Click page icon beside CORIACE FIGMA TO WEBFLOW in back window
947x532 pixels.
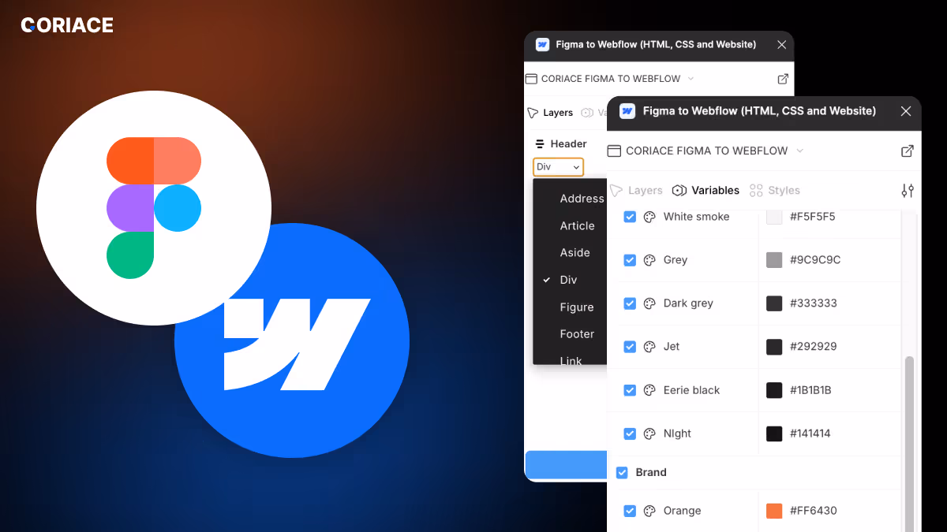[531, 79]
